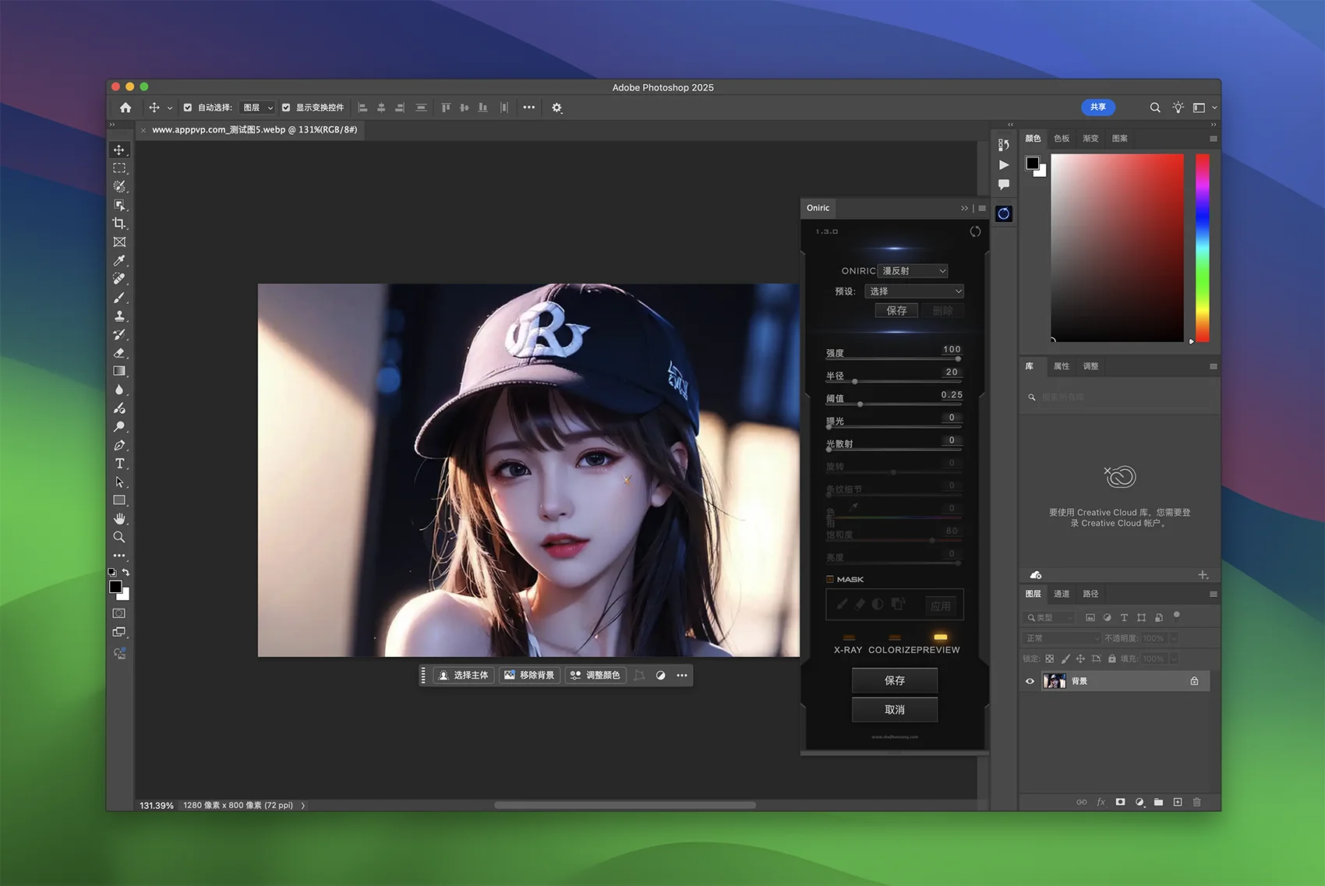1325x886 pixels.
Task: Toggle lock all on layer
Action: click(1111, 658)
